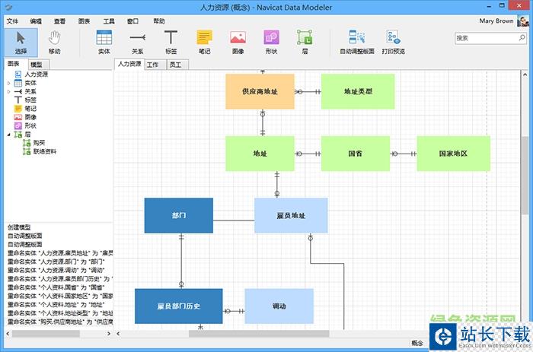Switch to the 人力资源 diagram tab
Image resolution: width=533 pixels, height=352 pixels.
tap(129, 64)
